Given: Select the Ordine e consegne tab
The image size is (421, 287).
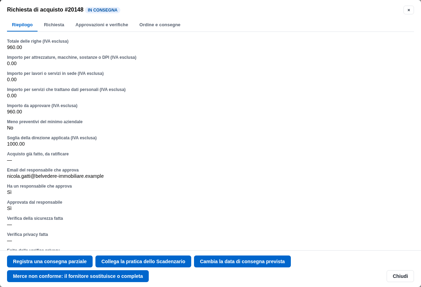Looking at the screenshot, I should point(160,24).
